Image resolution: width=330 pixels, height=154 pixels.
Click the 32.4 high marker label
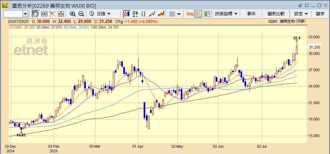297,38
